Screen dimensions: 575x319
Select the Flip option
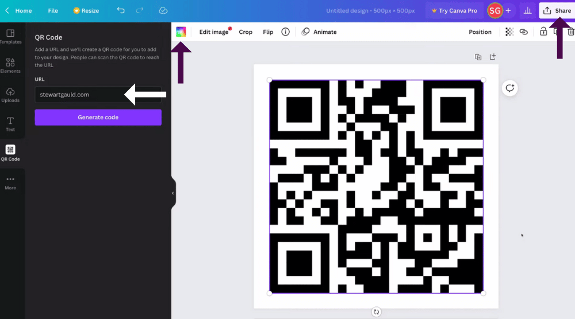pos(268,32)
